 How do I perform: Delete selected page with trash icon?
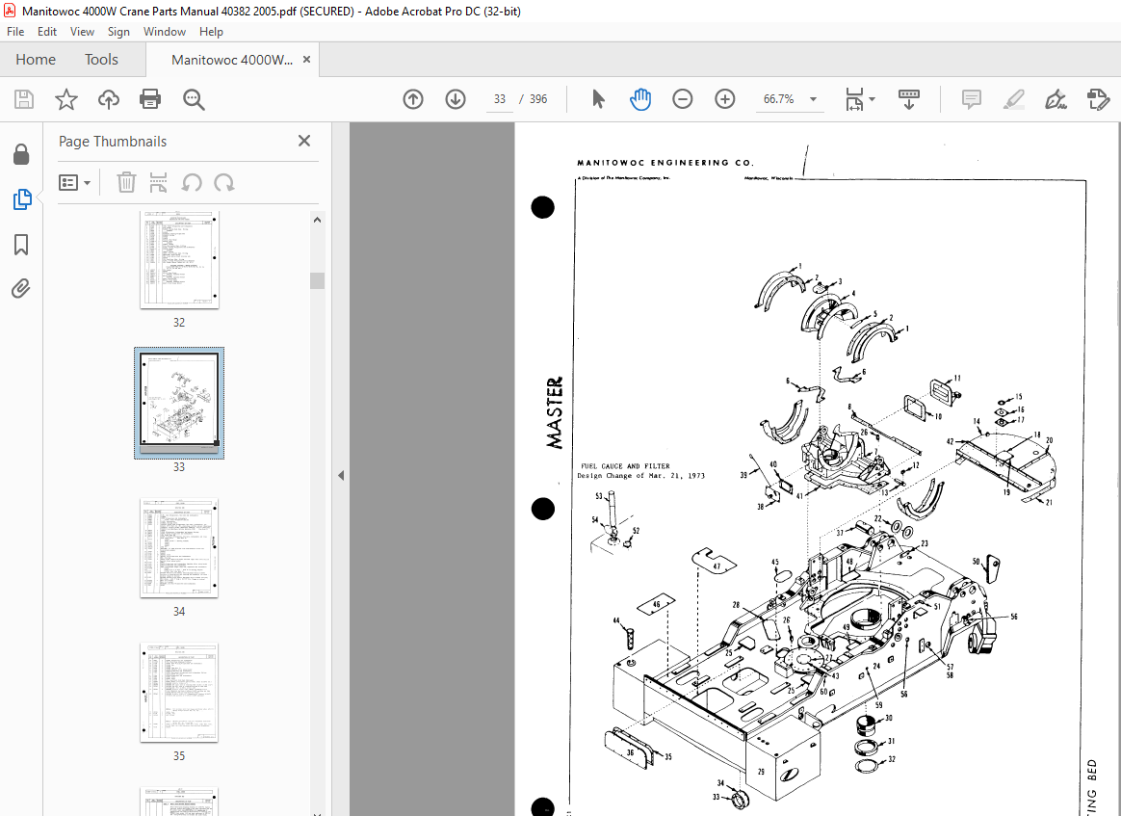(126, 183)
